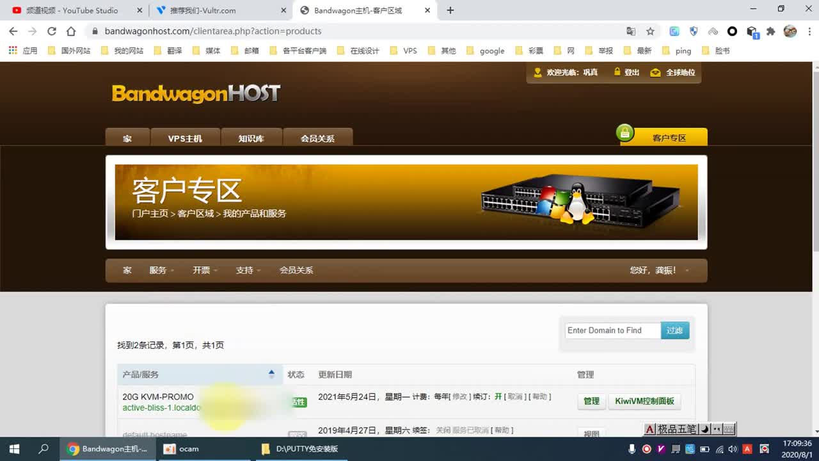819x461 pixels.
Task: Click the translate page icon
Action: [x=631, y=31]
